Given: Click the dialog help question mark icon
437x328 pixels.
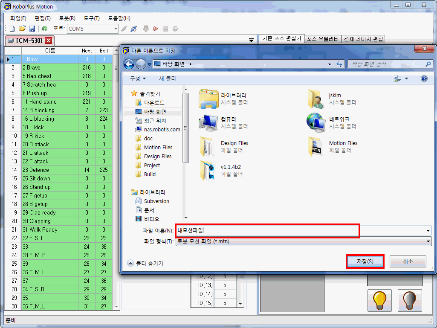Looking at the screenshot, I should click(x=424, y=78).
